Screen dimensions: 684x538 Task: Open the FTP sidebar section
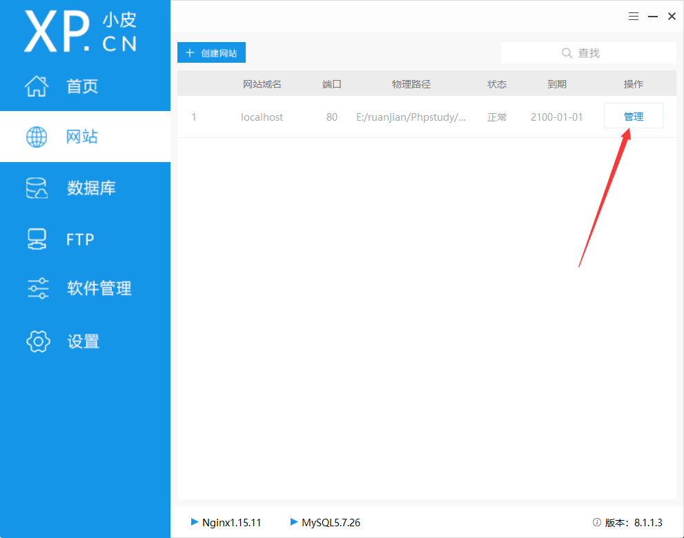85,239
